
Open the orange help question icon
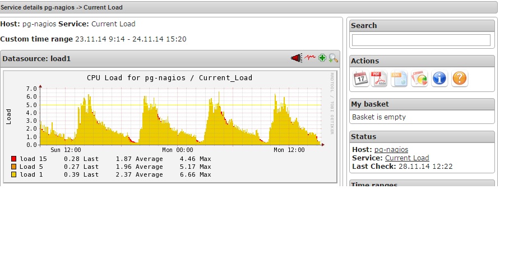point(459,79)
